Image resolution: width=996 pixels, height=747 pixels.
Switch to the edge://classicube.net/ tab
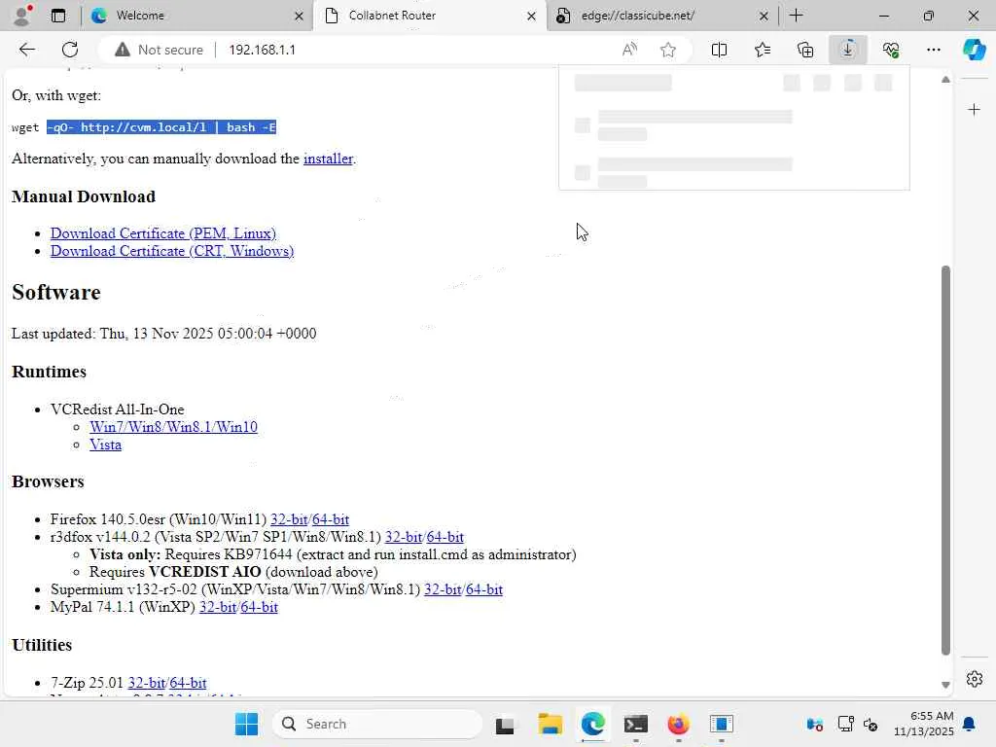662,16
